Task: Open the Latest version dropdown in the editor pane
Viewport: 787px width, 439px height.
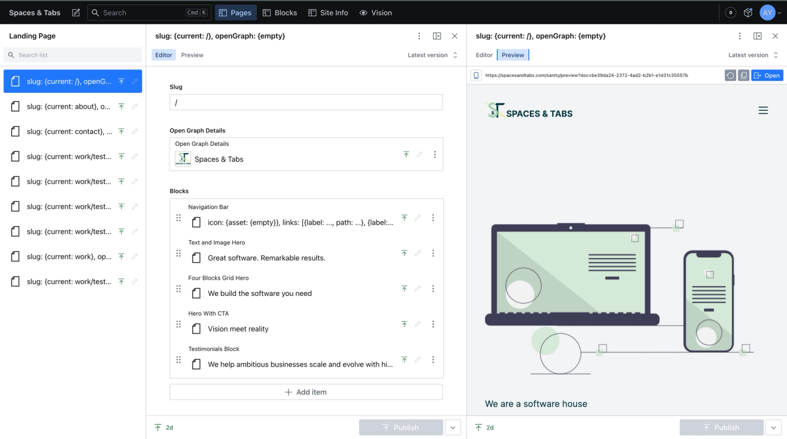Action: 432,55
